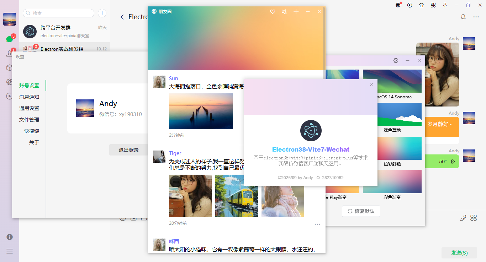This screenshot has height=262, width=486.
Task: Create a new post with the plus icon
Action: (296, 11)
